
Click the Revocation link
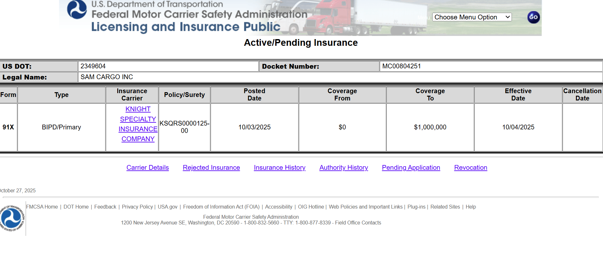click(470, 168)
